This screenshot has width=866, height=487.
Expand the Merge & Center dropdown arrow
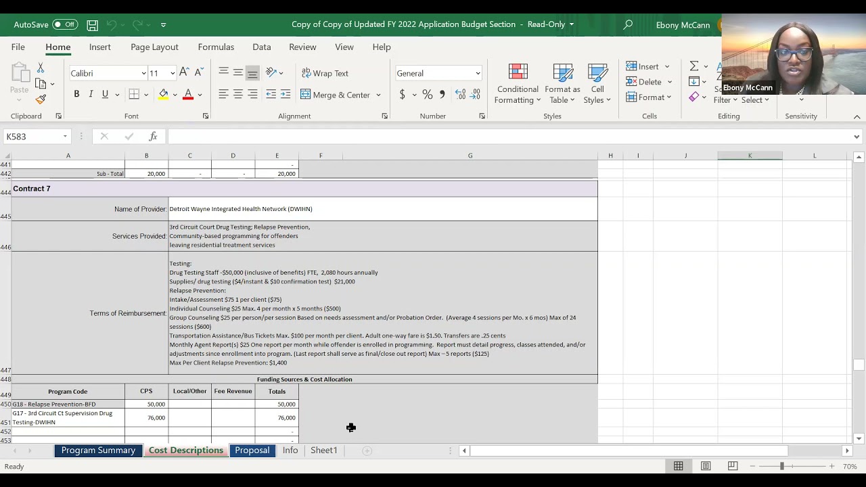click(378, 95)
